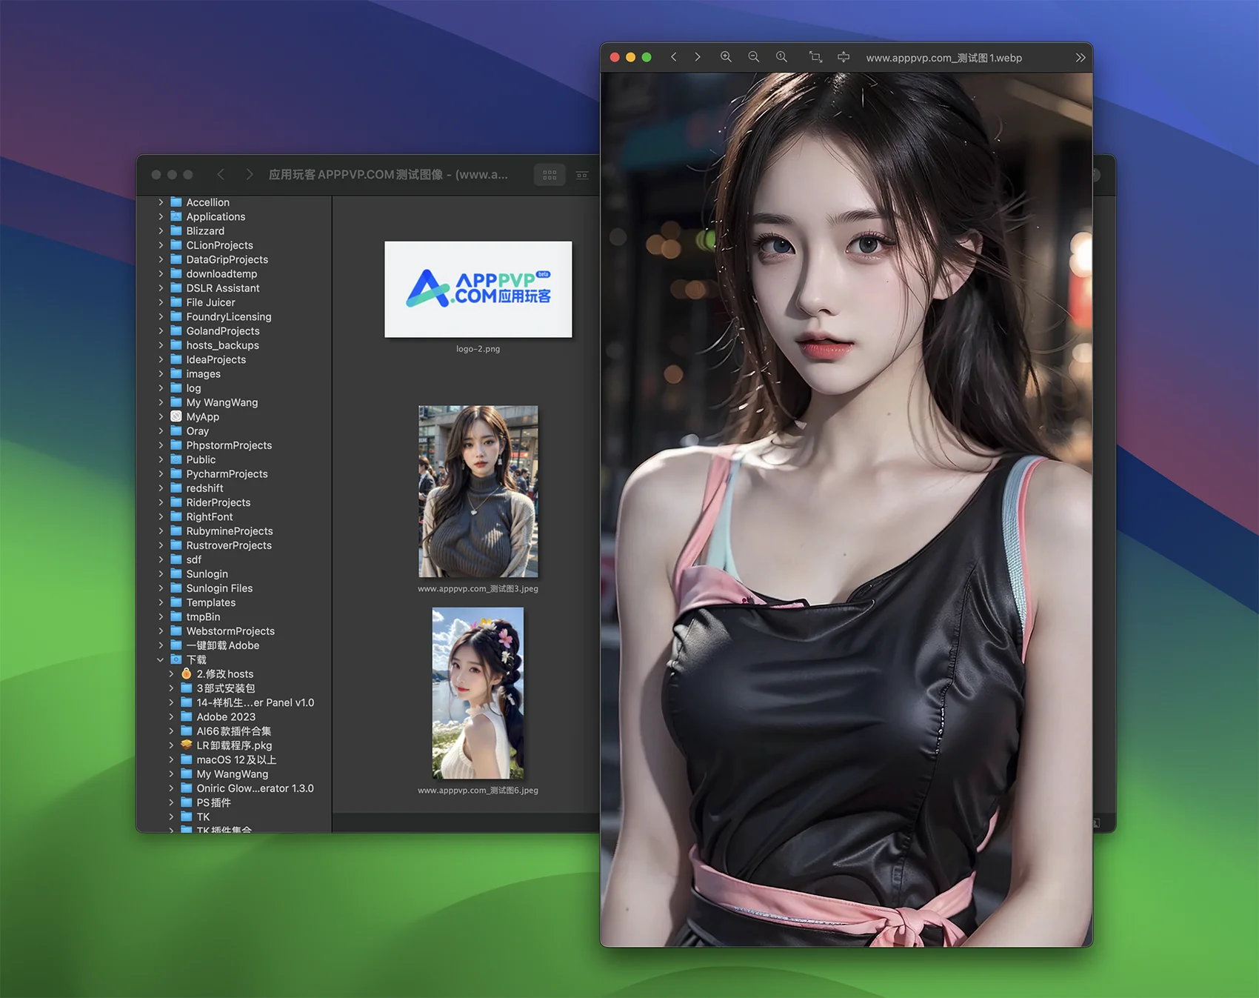The width and height of the screenshot is (1259, 998).
Task: Switch to filmstrip view mode
Action: [x=582, y=175]
